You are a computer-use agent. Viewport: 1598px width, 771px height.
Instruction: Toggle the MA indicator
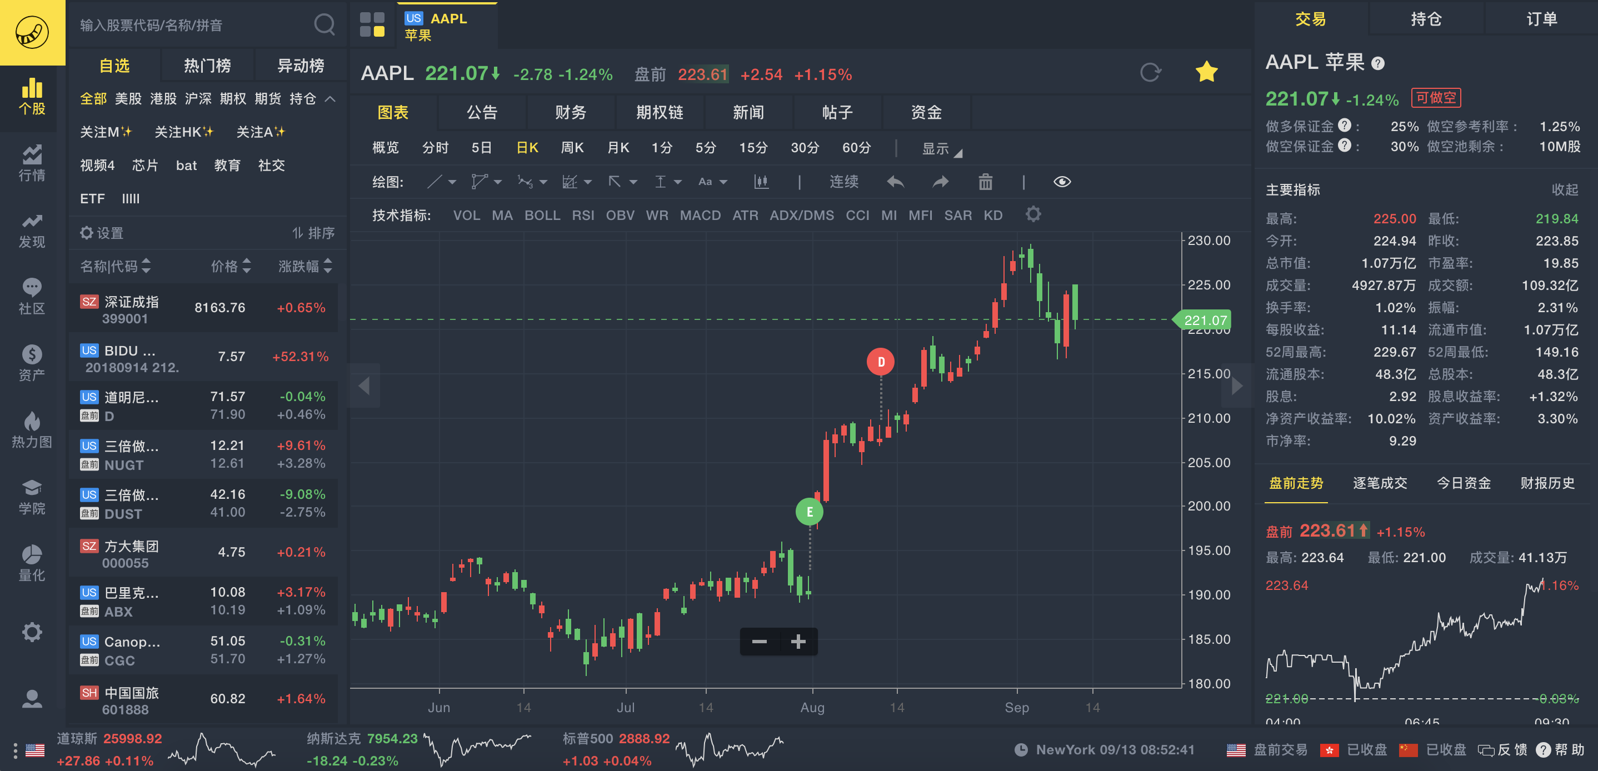502,215
